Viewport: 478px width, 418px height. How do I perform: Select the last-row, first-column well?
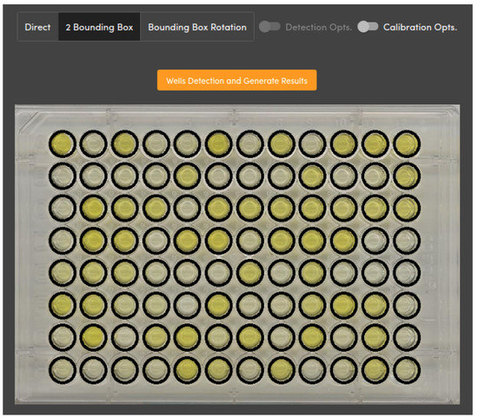(x=63, y=370)
